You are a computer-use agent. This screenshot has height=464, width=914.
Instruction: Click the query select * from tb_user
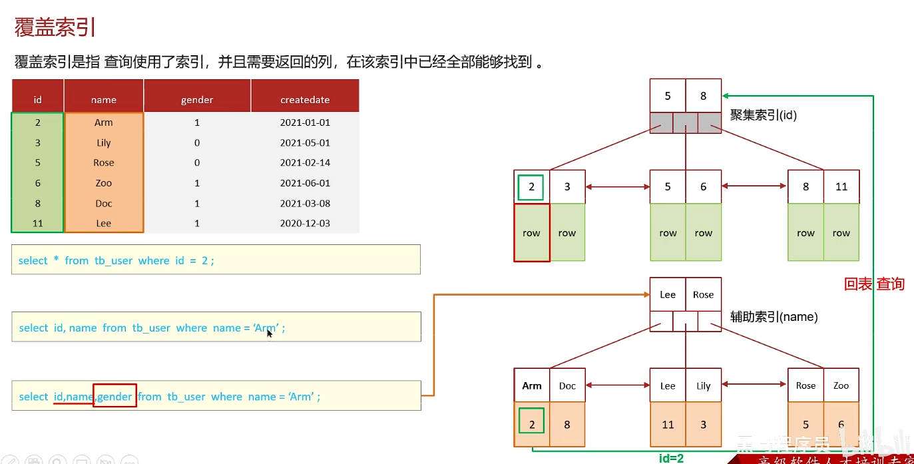pyautogui.click(x=216, y=260)
